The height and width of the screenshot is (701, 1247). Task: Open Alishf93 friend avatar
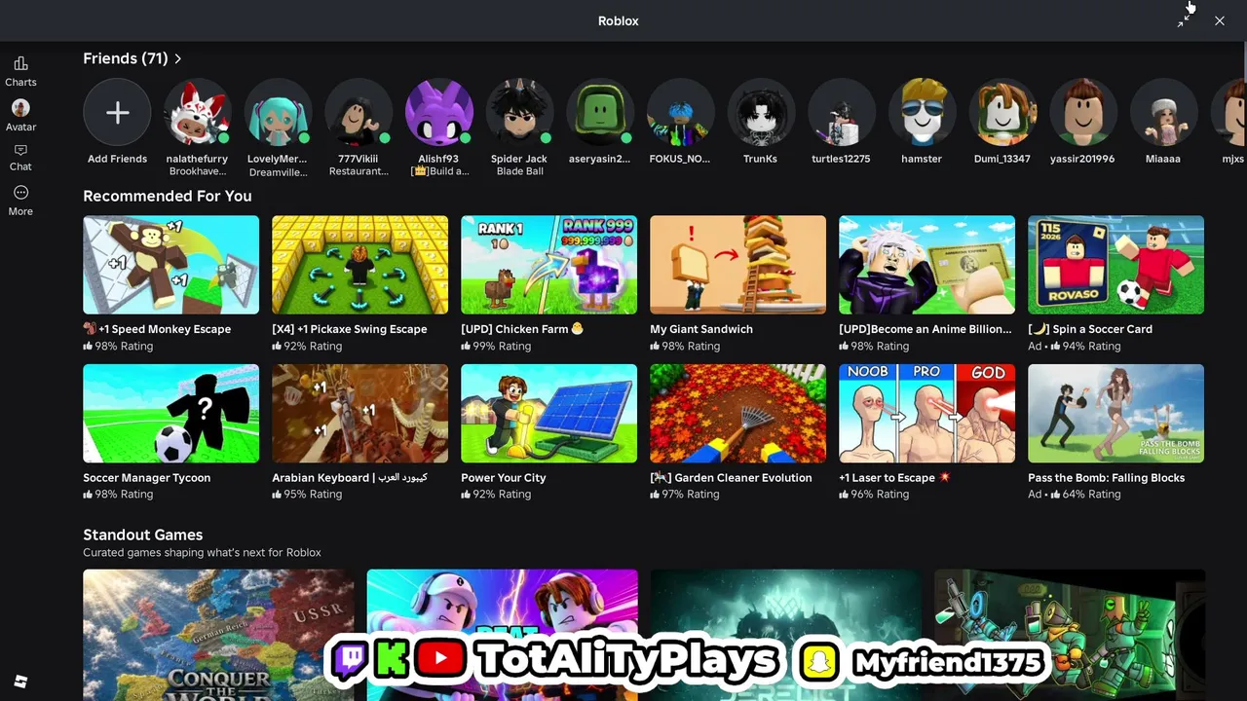tap(438, 113)
